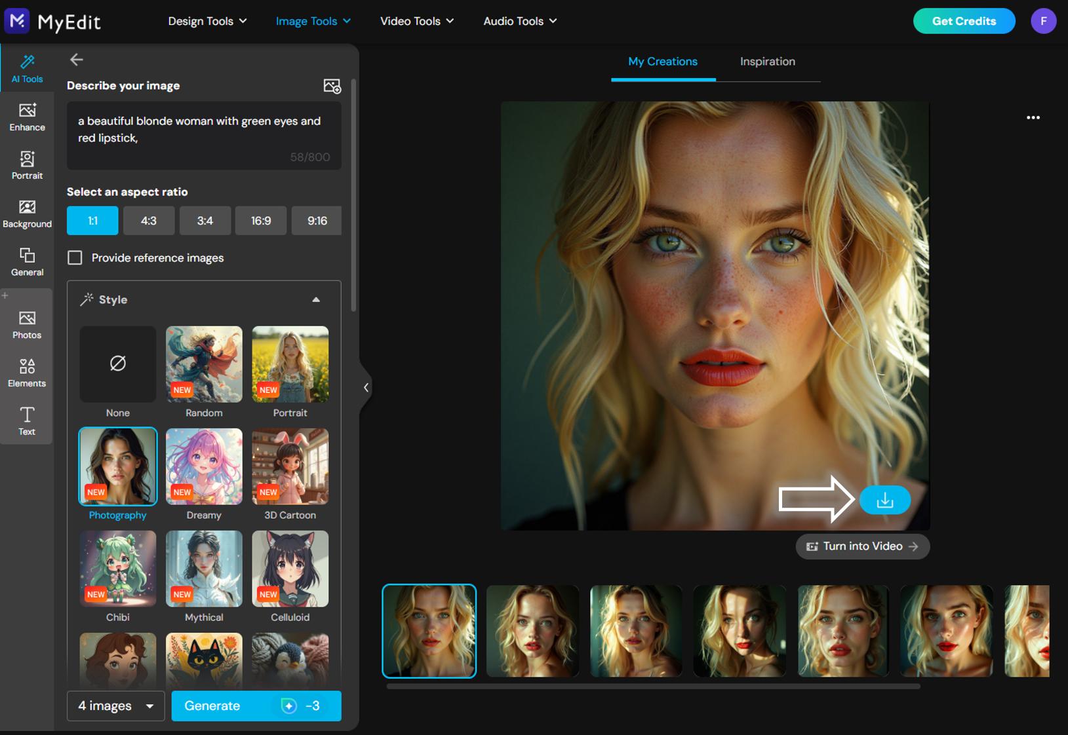This screenshot has height=735, width=1068.
Task: Open the General tools in sidebar
Action: (27, 262)
